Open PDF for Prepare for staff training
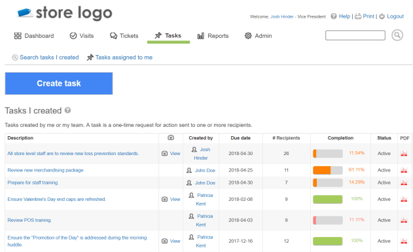 point(404,183)
